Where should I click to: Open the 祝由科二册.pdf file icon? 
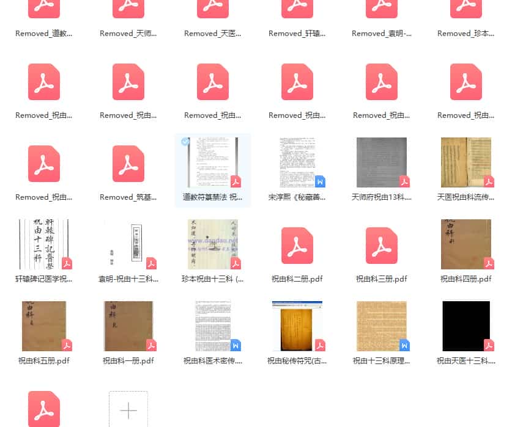(297, 245)
